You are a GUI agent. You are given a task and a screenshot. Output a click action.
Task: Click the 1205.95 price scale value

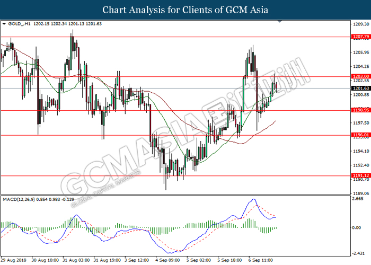361,52
